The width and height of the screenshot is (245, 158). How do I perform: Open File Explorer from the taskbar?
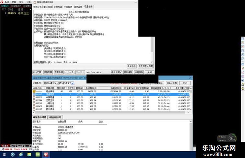[x=29, y=155]
